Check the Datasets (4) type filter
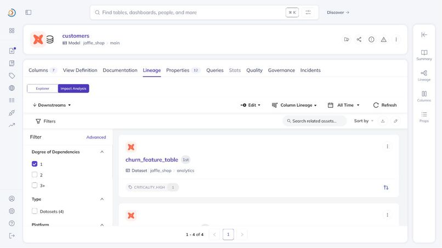The width and height of the screenshot is (442, 248). click(x=35, y=211)
